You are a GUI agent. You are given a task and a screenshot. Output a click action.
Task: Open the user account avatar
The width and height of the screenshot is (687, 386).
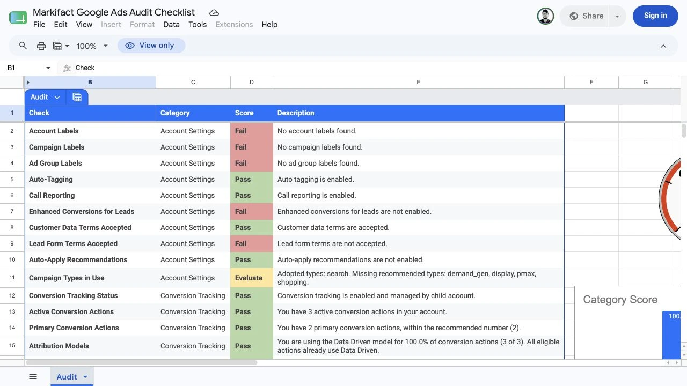click(x=545, y=16)
